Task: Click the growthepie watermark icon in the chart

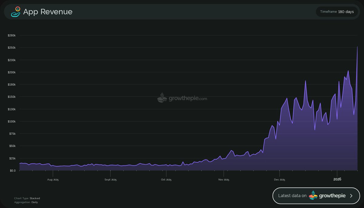Action: 162,99
